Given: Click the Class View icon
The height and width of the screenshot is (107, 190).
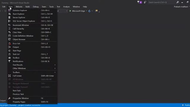Looking at the screenshot, I should [9, 32].
